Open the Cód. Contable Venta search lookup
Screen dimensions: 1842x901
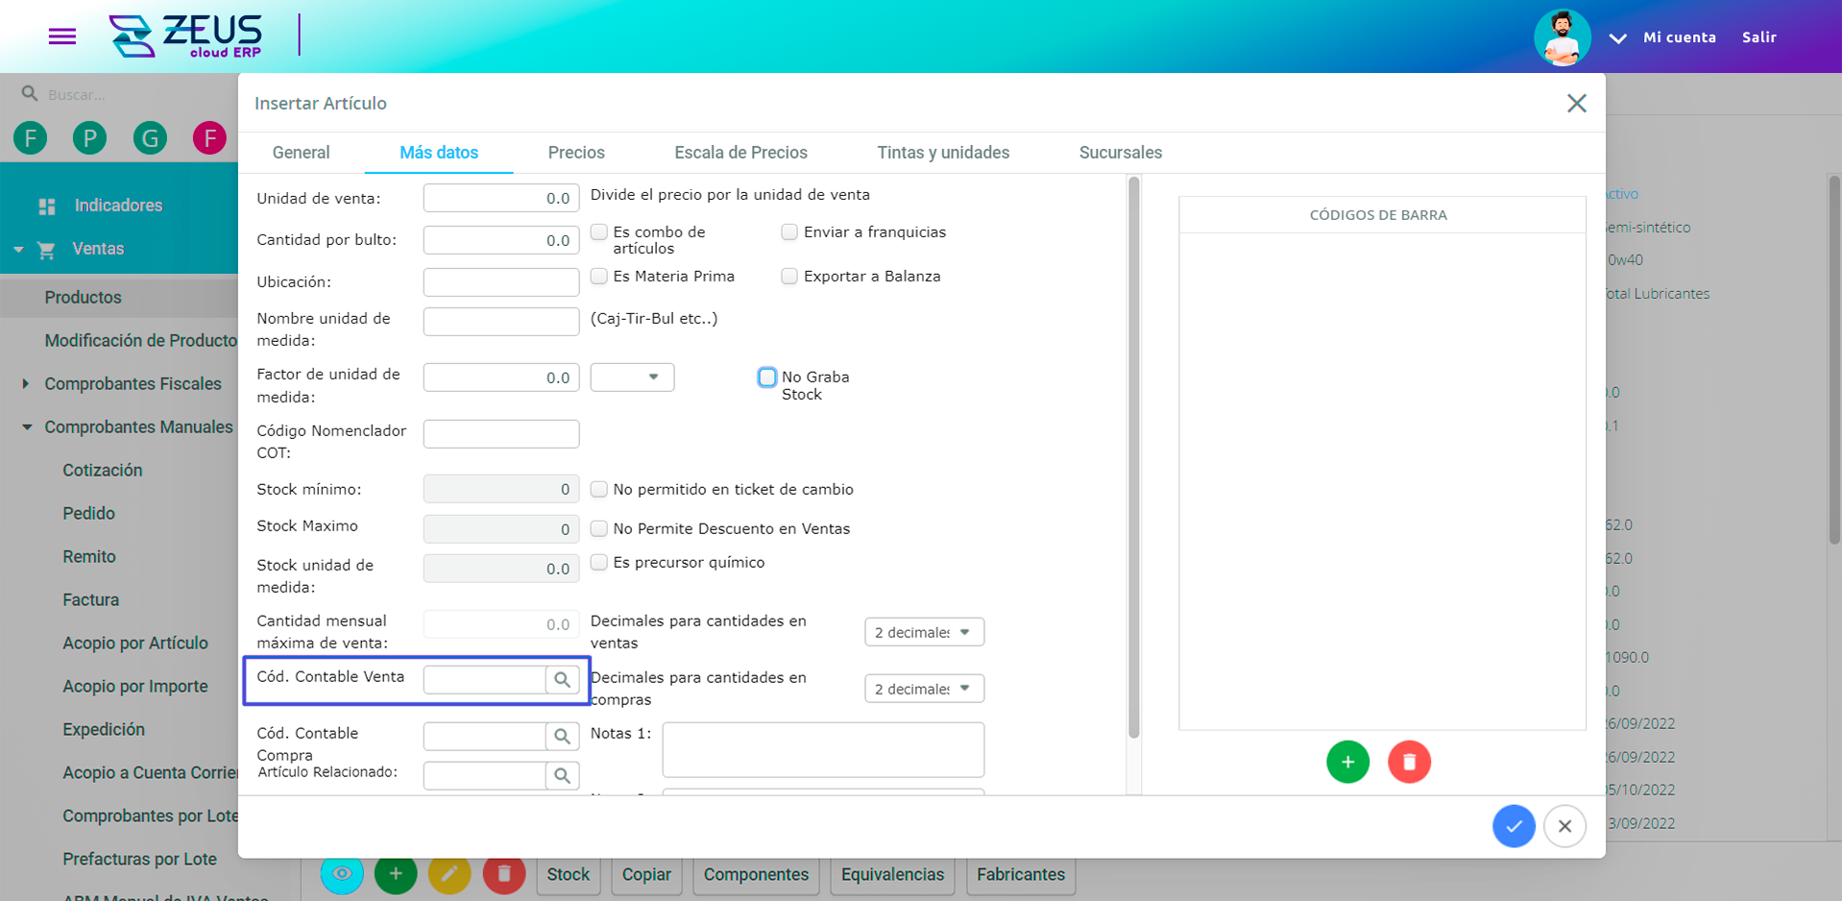coord(562,680)
